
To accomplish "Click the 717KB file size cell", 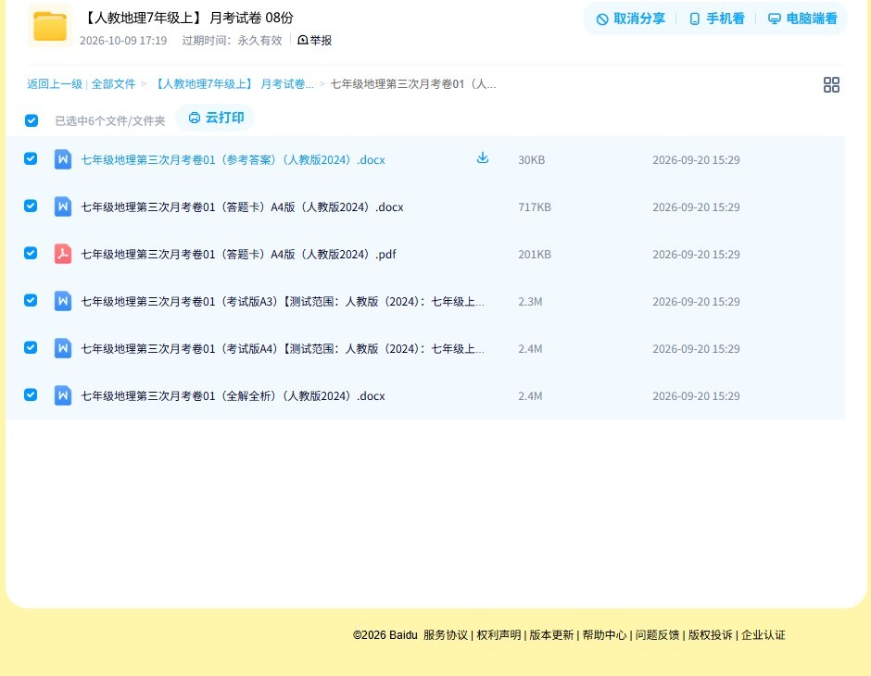I will 535,207.
